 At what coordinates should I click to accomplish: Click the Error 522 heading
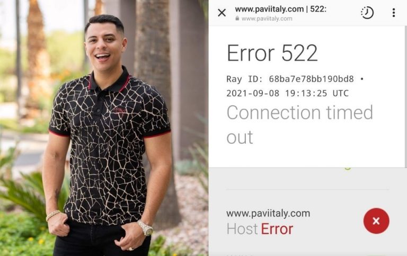(272, 53)
